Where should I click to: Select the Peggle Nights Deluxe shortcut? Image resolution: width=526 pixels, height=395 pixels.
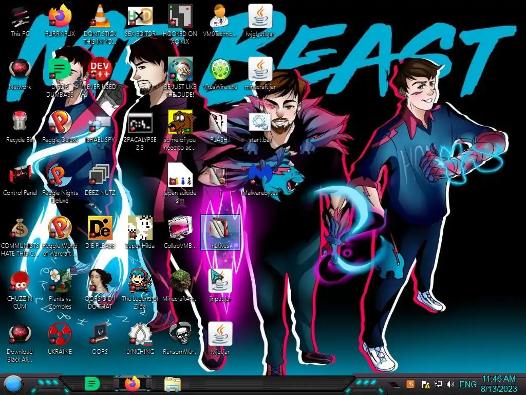tap(60, 184)
